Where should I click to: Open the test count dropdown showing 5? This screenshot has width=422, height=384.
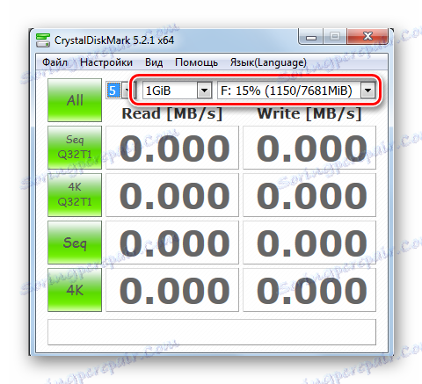coord(127,91)
